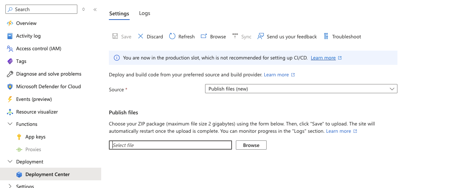Click external link icon in the Publish files paragraph
Image resolution: width=449 pixels, height=188 pixels.
[x=356, y=131]
